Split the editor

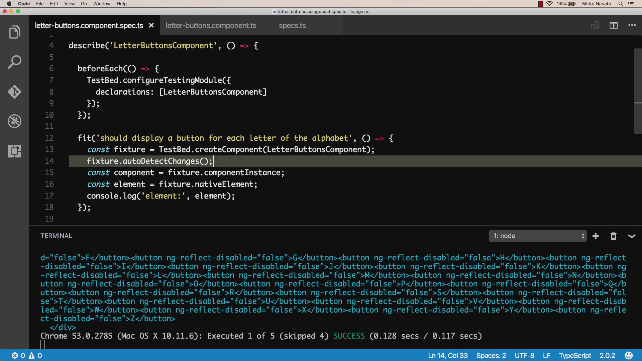614,25
